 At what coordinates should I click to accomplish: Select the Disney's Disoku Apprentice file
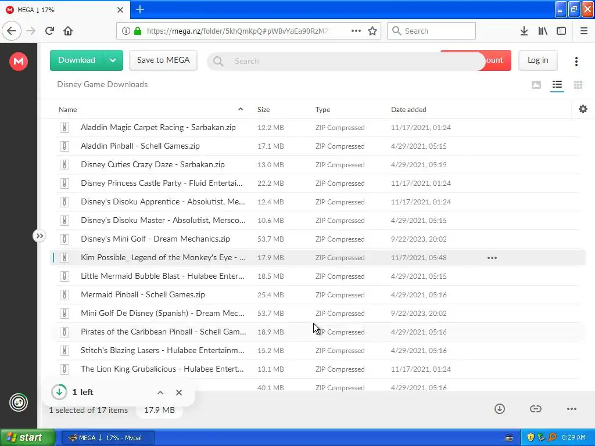click(x=317, y=202)
